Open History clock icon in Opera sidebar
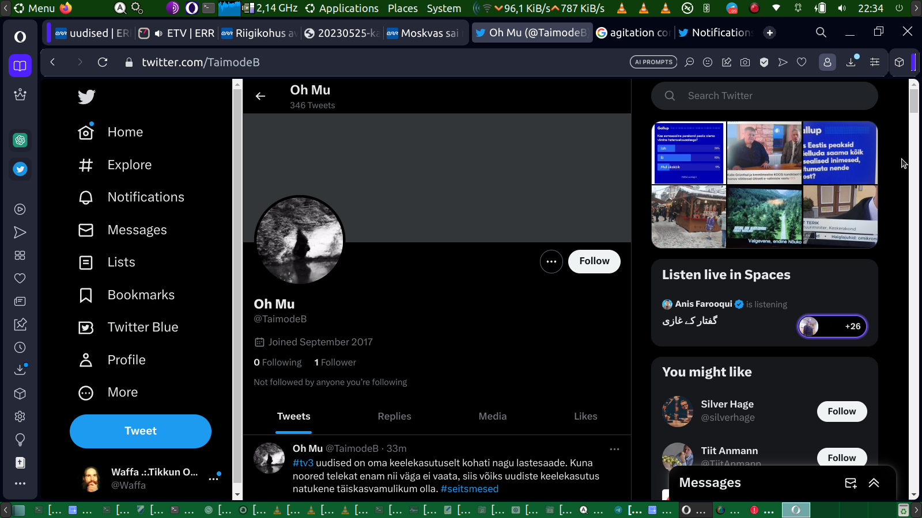Screen dimensions: 922x518 20,348
